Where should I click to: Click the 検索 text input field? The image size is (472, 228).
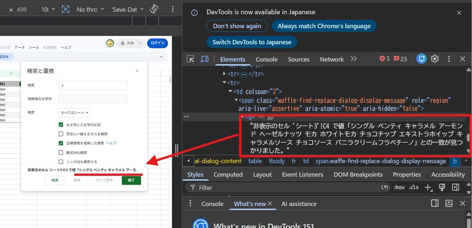(x=93, y=85)
